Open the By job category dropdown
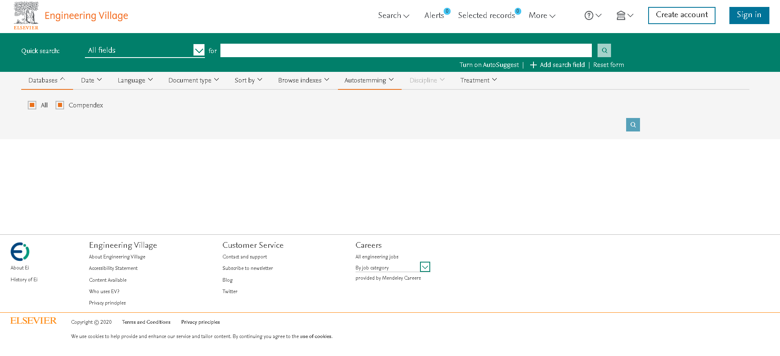780x356 pixels. 393,267
